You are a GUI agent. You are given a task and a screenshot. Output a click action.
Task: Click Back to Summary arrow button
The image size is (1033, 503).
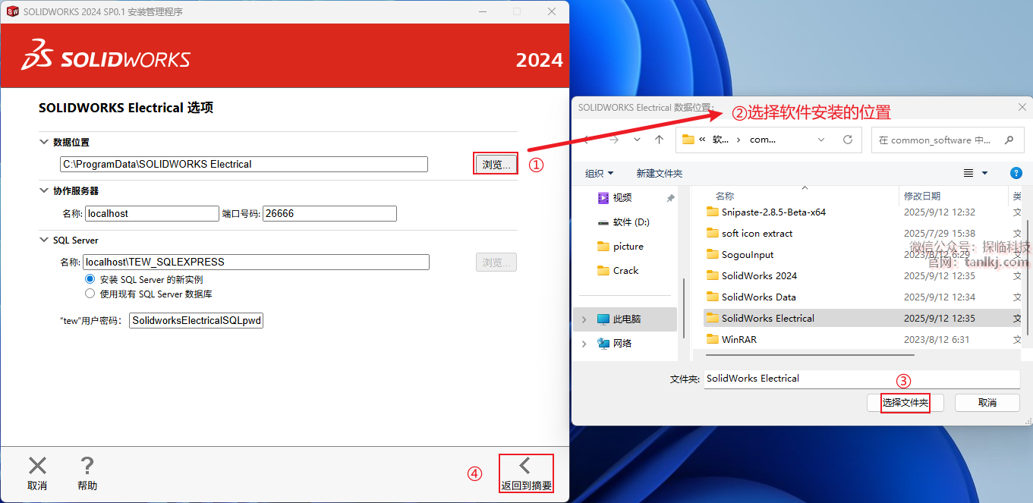[526, 473]
